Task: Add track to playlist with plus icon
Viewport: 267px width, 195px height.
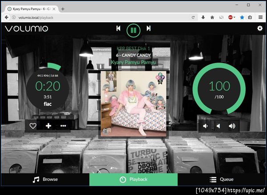Action: click(x=49, y=126)
